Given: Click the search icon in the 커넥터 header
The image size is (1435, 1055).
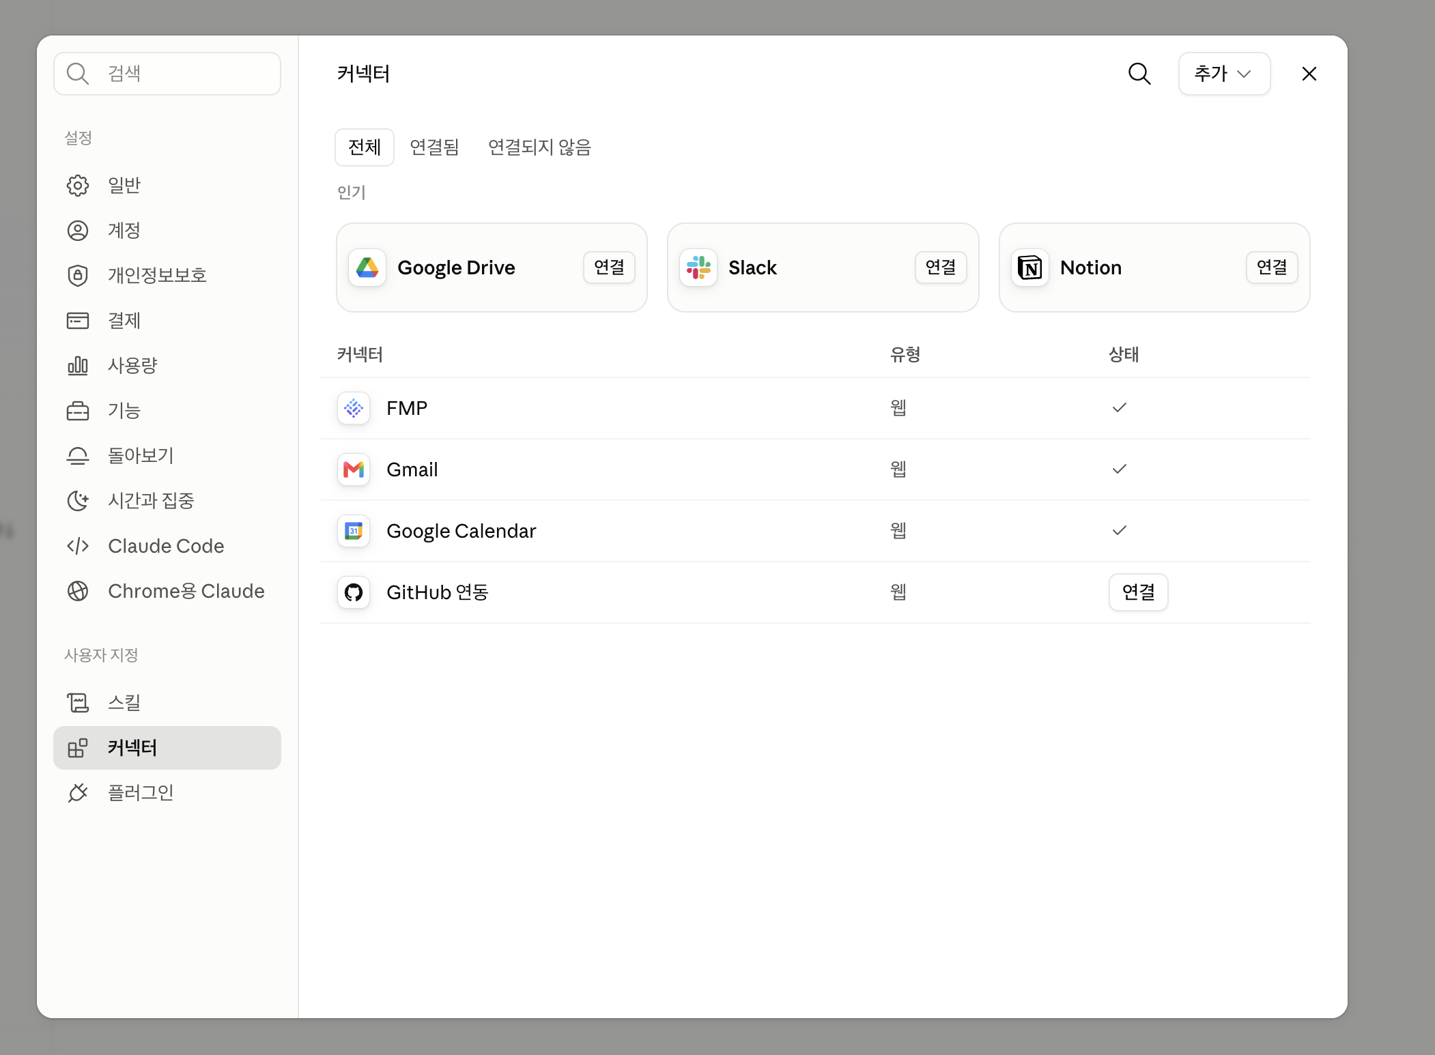Looking at the screenshot, I should click(1139, 74).
